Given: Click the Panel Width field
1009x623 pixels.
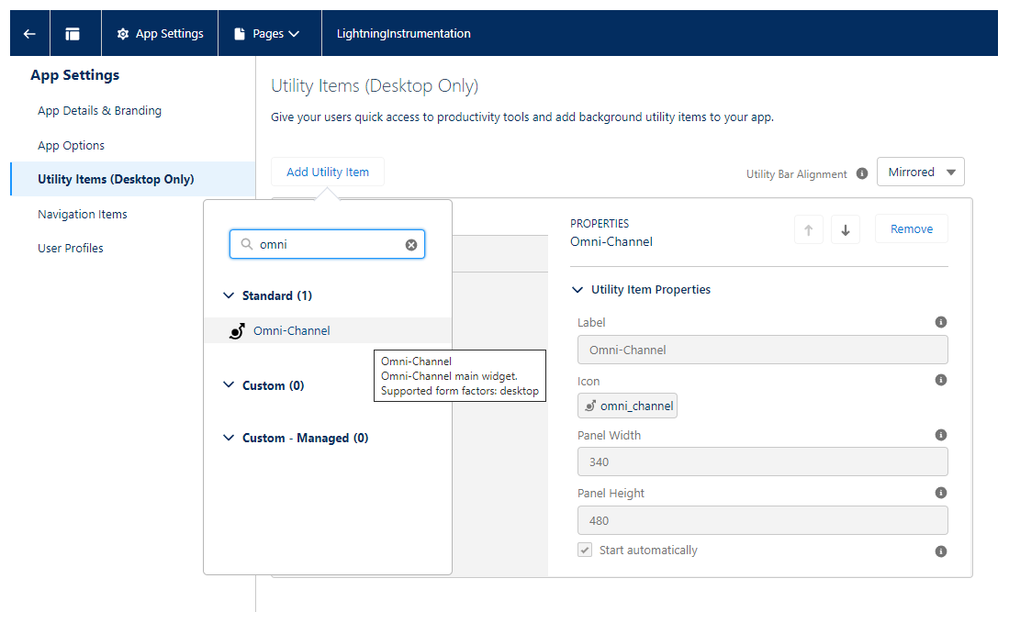Looking at the screenshot, I should tap(763, 462).
